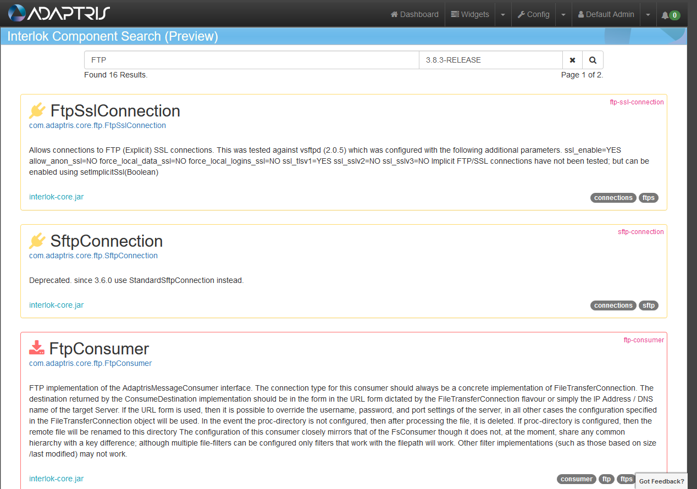The width and height of the screenshot is (697, 489).
Task: Open the Got Feedback? tab
Action: coord(661,481)
